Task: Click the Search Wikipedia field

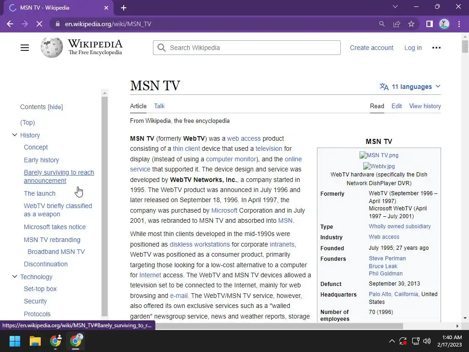Action: [247, 48]
